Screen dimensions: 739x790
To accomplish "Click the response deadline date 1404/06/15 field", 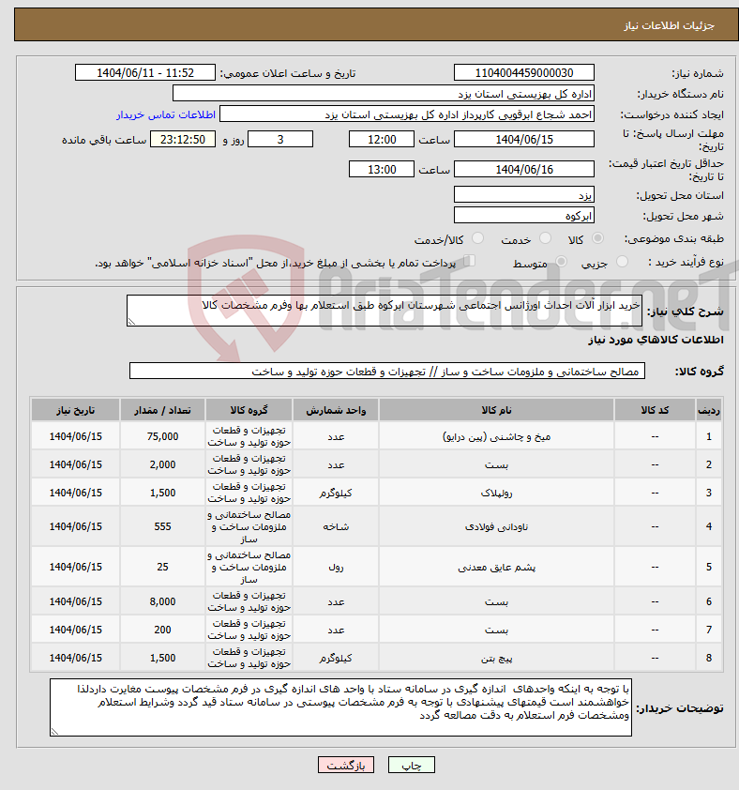I will coord(524,140).
